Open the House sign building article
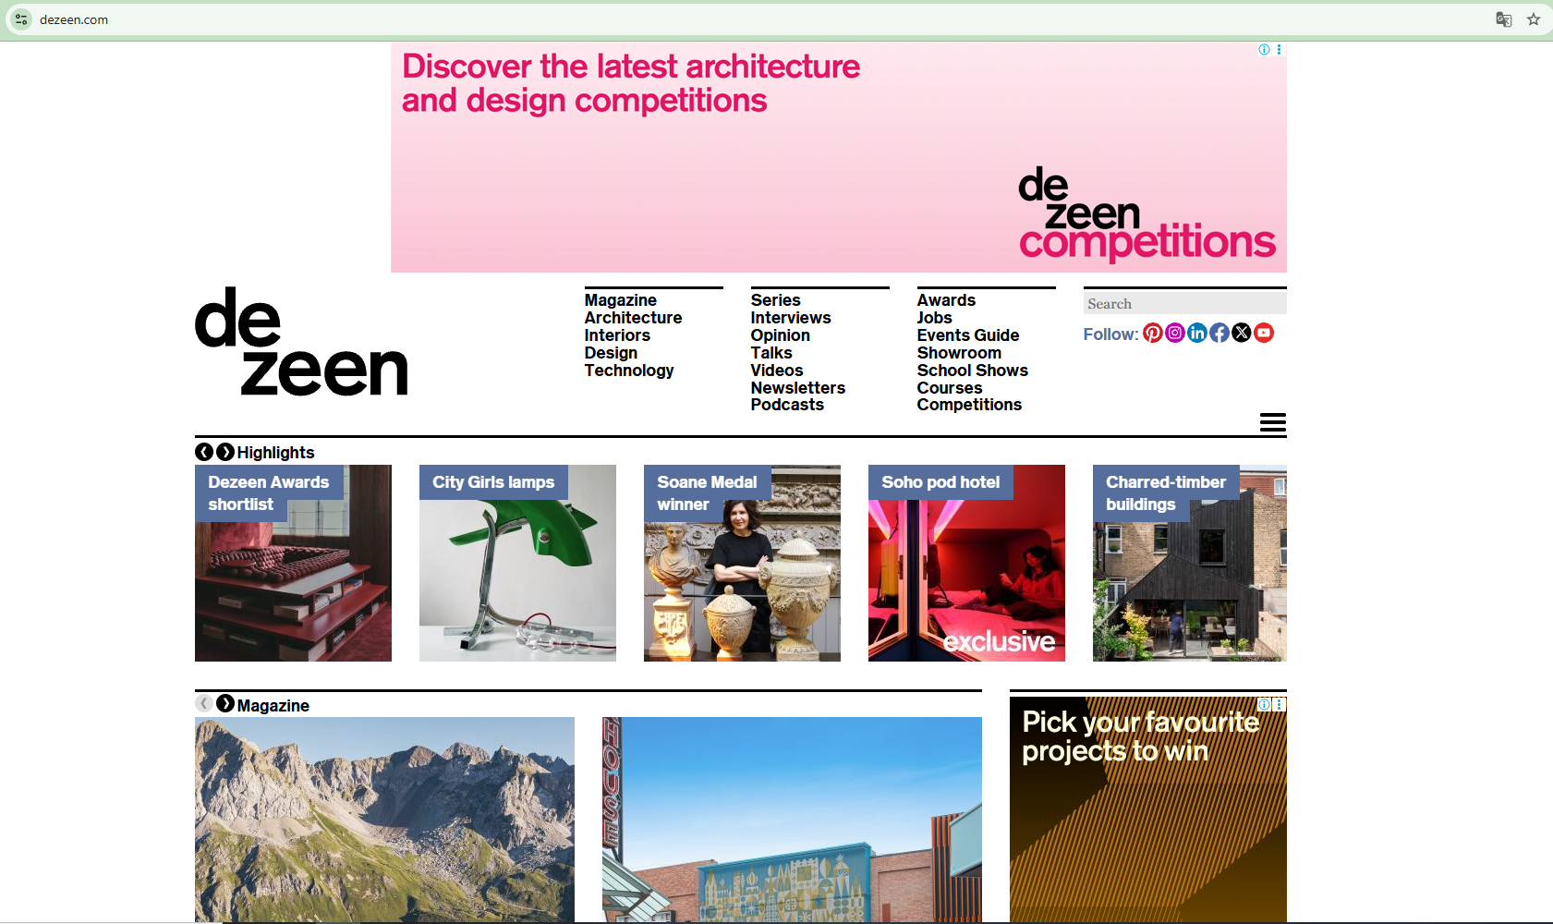 (792, 820)
